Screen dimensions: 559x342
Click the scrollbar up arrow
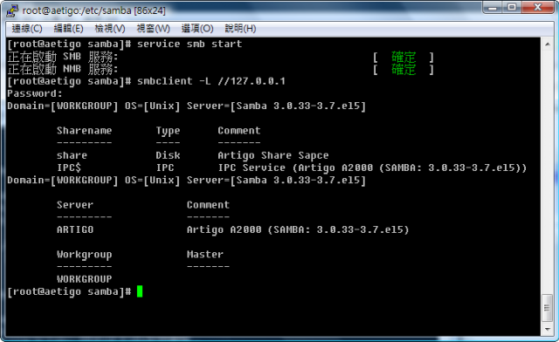(x=548, y=44)
